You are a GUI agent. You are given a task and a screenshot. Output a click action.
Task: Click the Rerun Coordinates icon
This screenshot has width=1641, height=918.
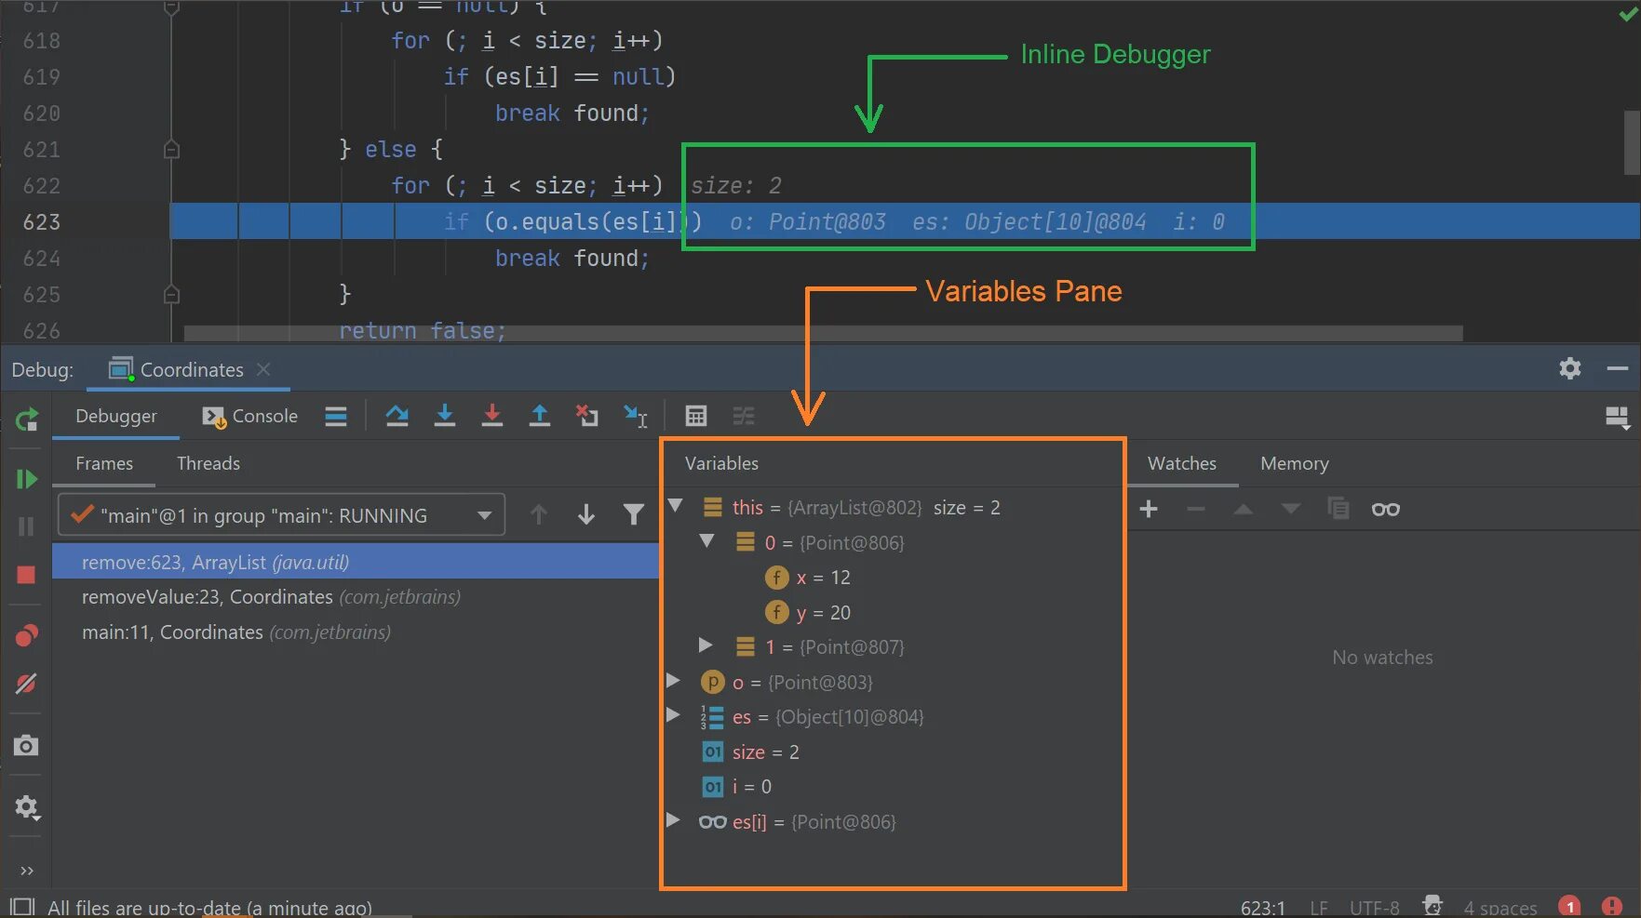25,419
